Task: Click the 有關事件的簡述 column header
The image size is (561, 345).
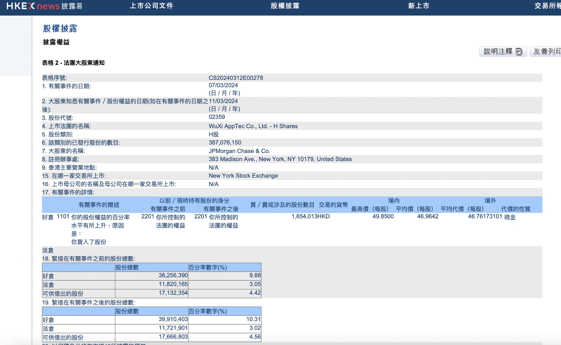Action: [x=99, y=205]
